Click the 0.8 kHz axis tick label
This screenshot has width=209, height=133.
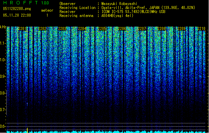point(3,93)
